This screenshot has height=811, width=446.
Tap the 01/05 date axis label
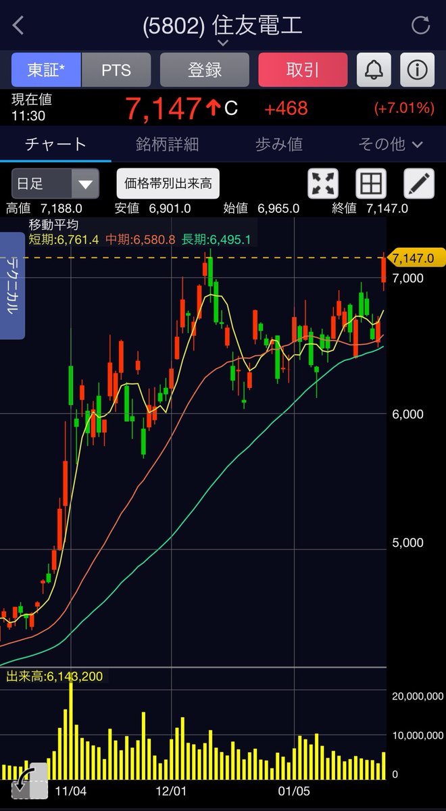pyautogui.click(x=295, y=790)
